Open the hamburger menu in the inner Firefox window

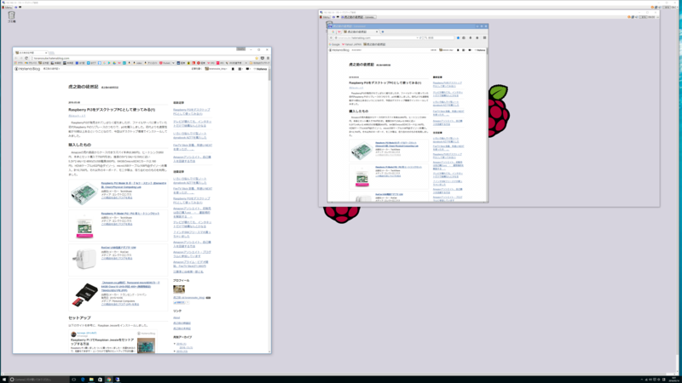[x=484, y=37]
